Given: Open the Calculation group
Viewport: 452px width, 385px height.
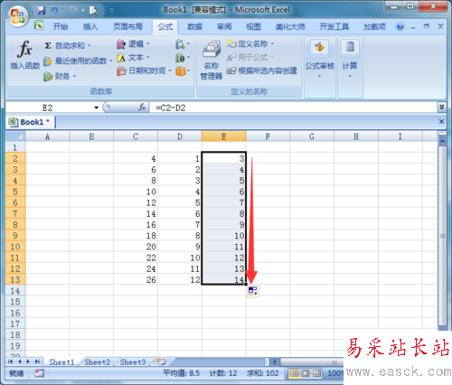Looking at the screenshot, I should (350, 60).
